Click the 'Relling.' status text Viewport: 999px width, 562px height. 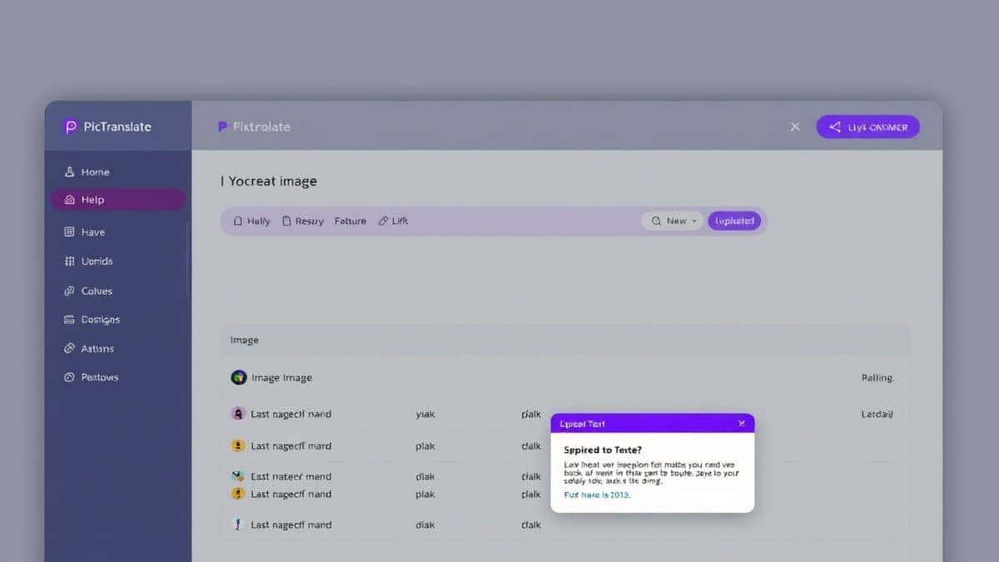pyautogui.click(x=877, y=377)
